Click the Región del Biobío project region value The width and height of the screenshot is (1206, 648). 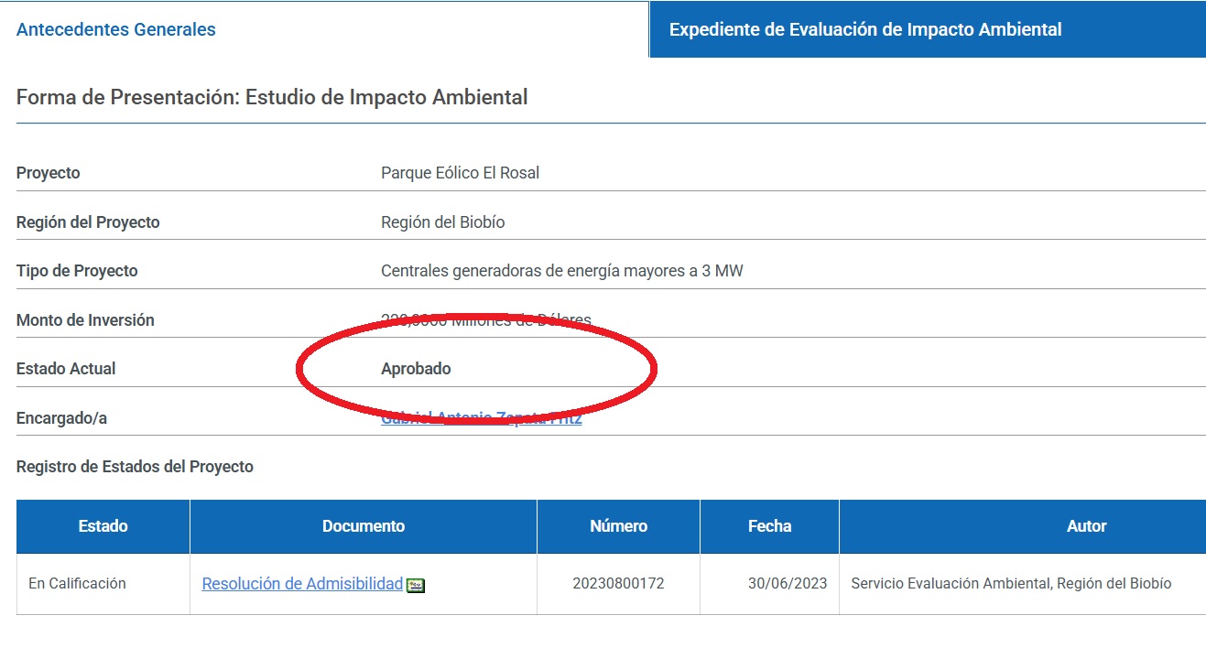tap(442, 222)
